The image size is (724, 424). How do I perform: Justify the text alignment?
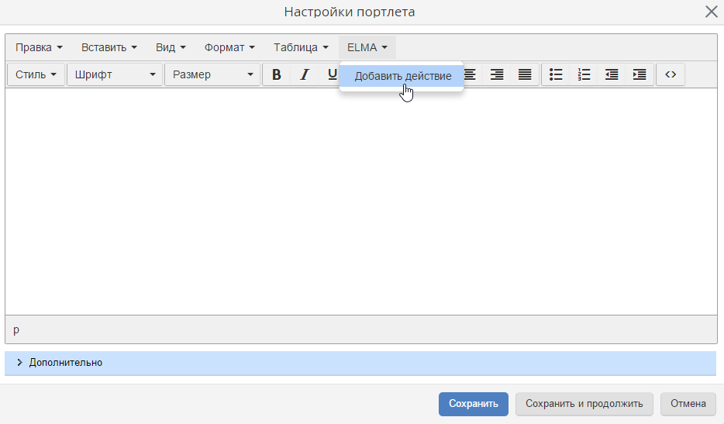(525, 74)
